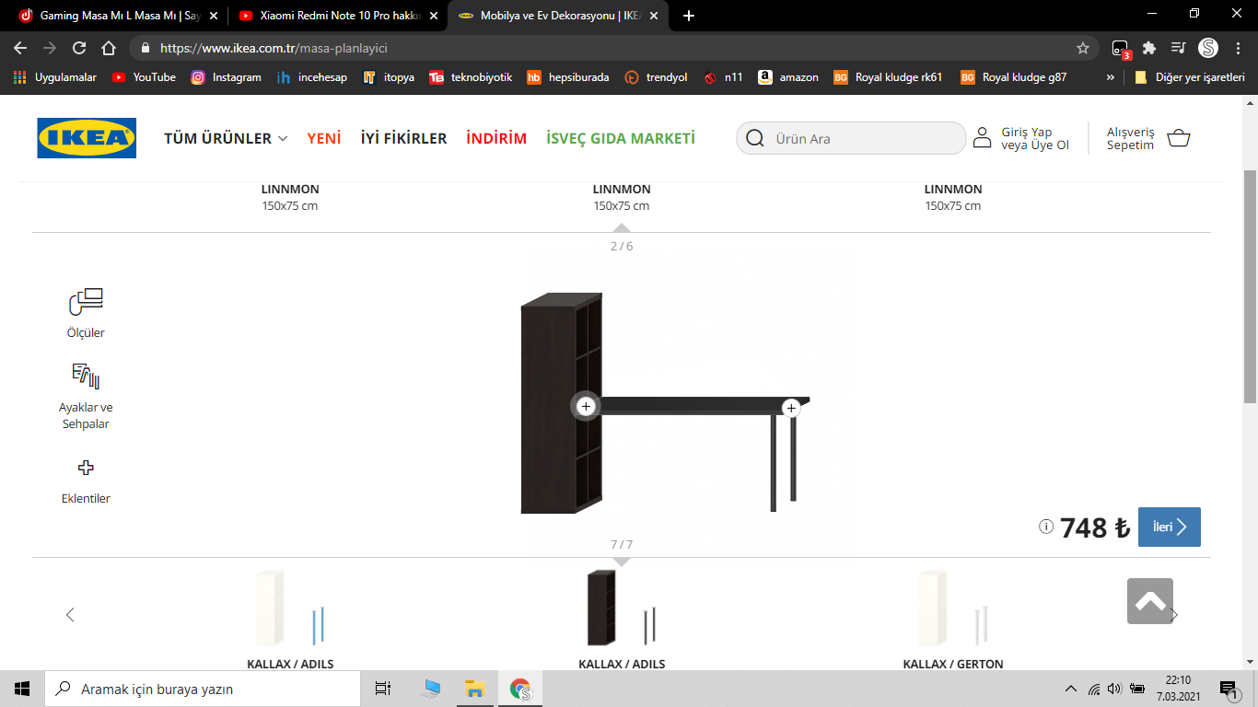Open a new browser tab
The height and width of the screenshot is (707, 1258).
[689, 16]
